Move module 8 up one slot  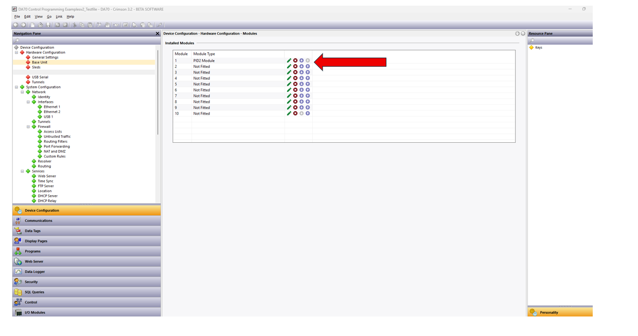click(308, 102)
